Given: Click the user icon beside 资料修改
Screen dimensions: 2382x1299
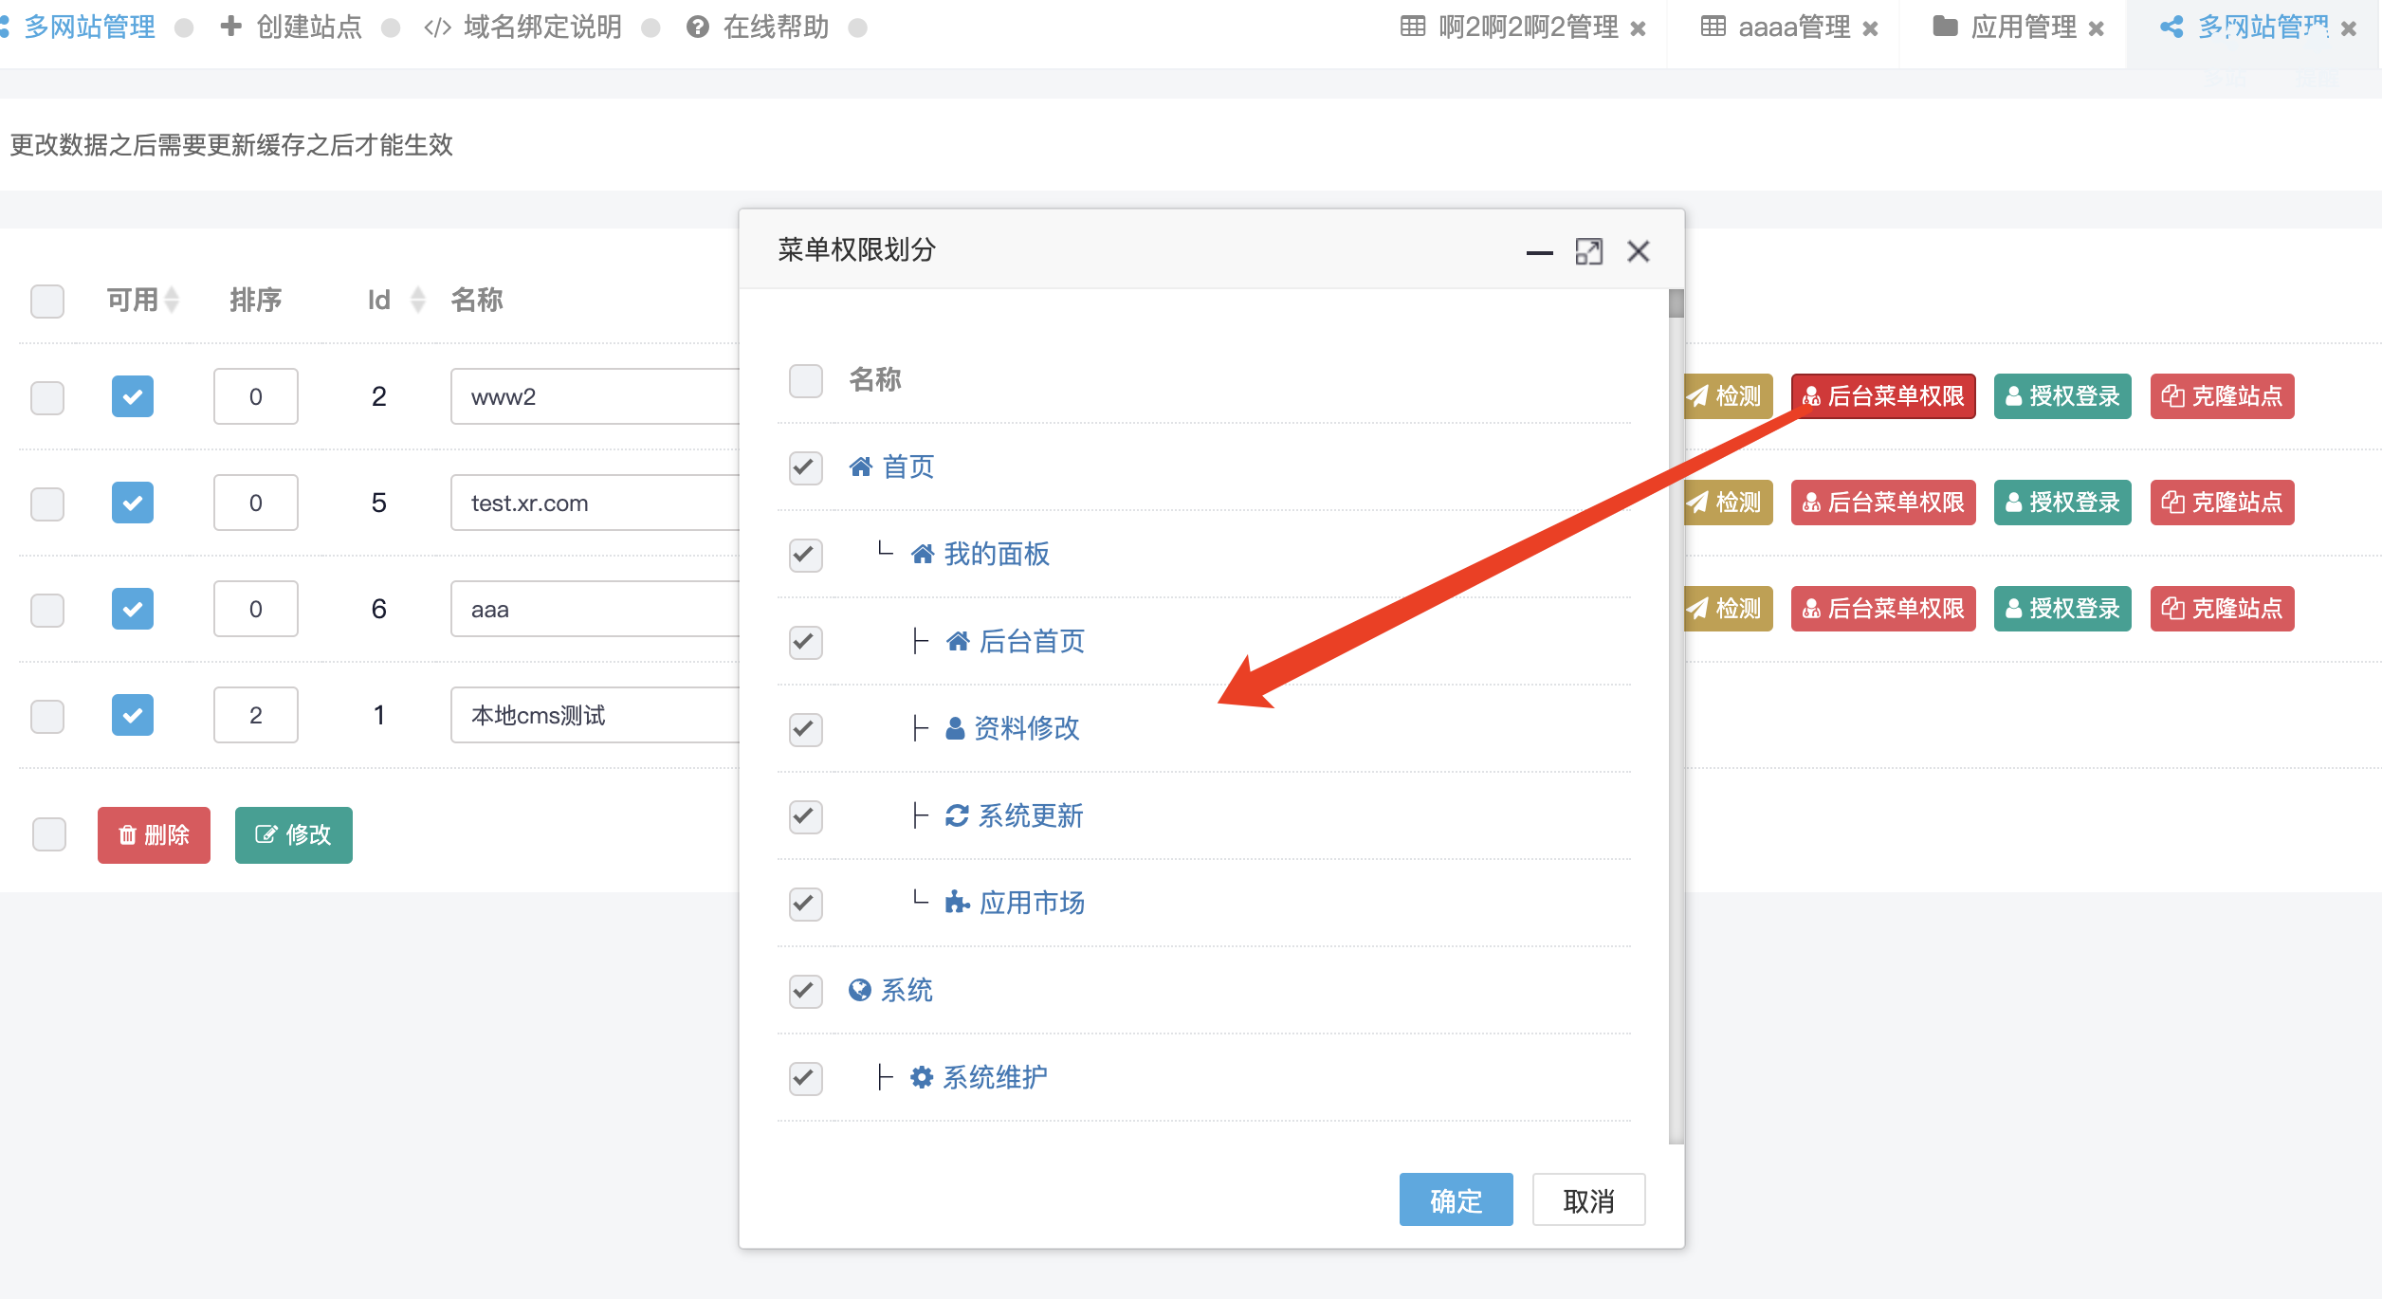Looking at the screenshot, I should pyautogui.click(x=955, y=728).
